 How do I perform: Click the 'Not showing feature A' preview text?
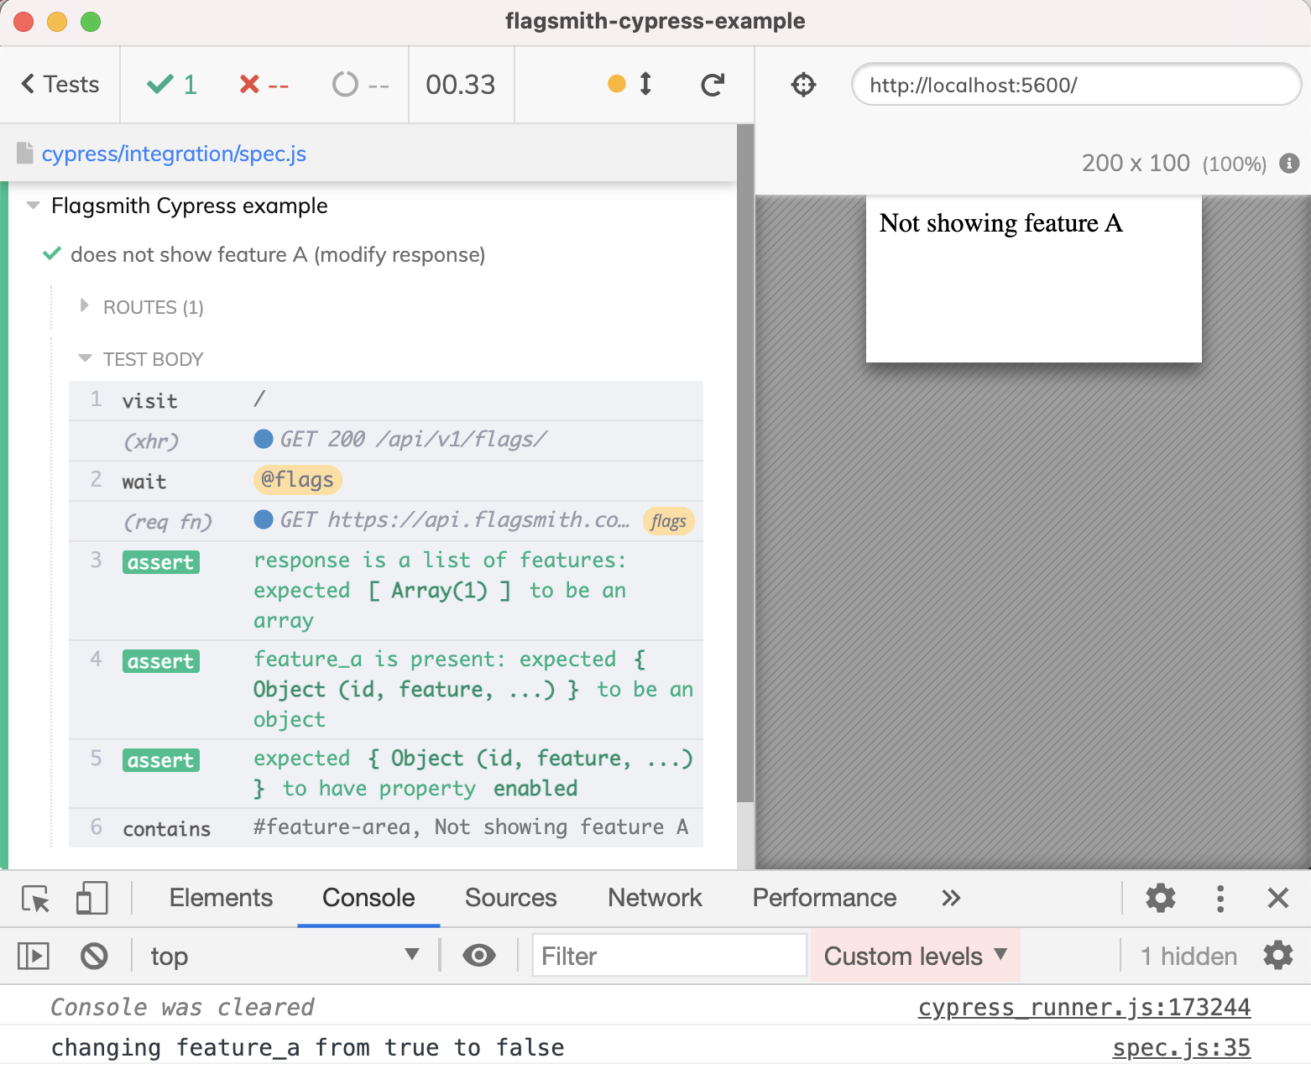coord(1000,223)
